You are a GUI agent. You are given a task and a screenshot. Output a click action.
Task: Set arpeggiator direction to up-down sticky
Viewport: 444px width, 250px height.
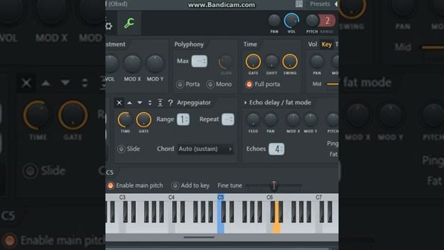coord(160,103)
